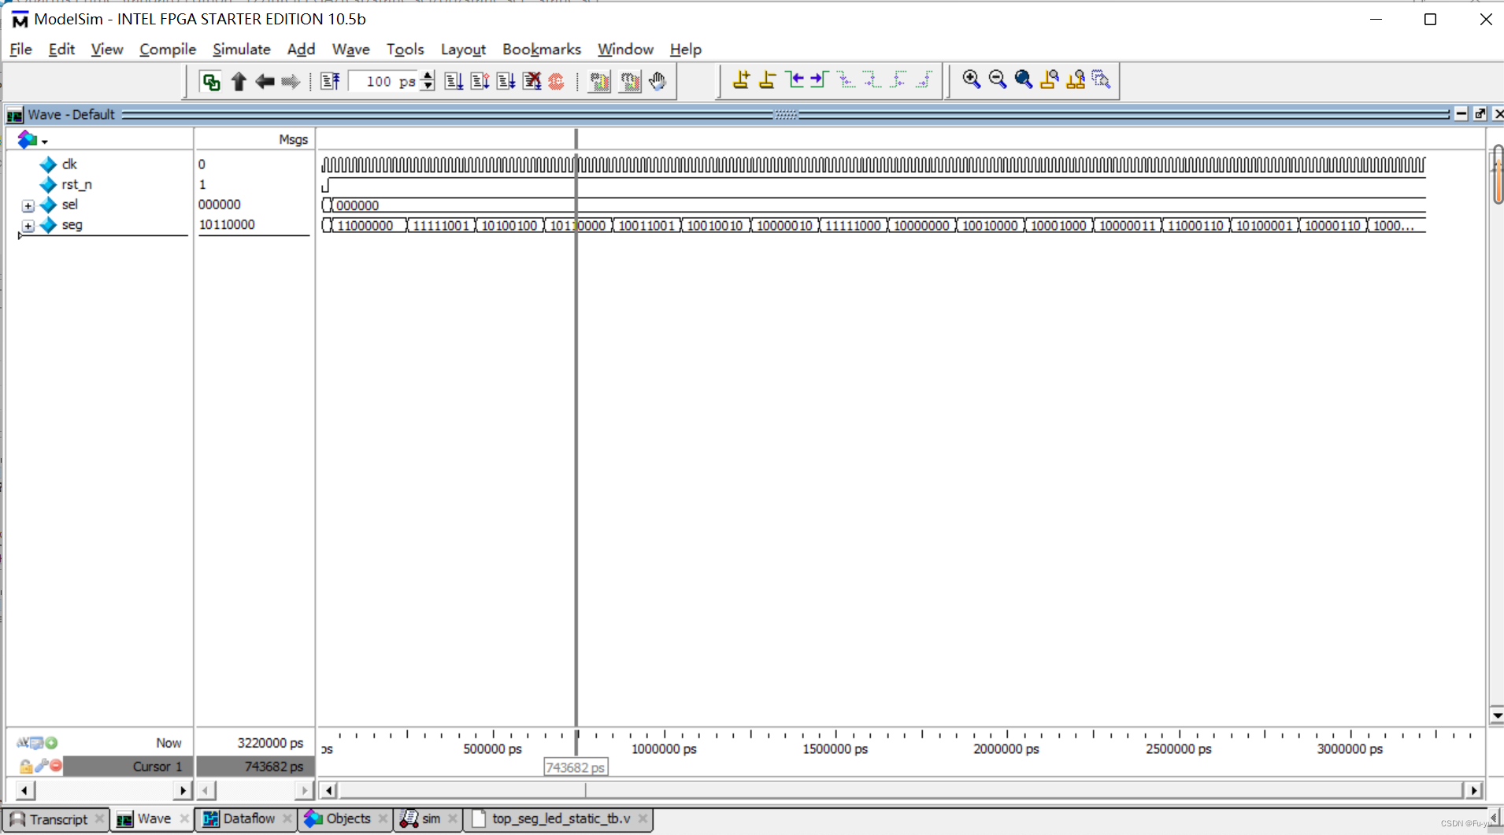
Task: Click the back arrow toolbar icon
Action: click(x=265, y=81)
